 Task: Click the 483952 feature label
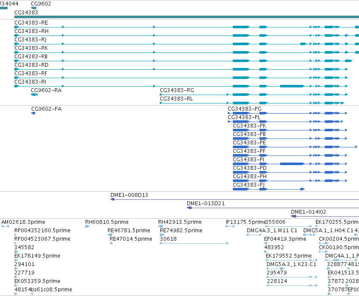pyautogui.click(x=274, y=248)
